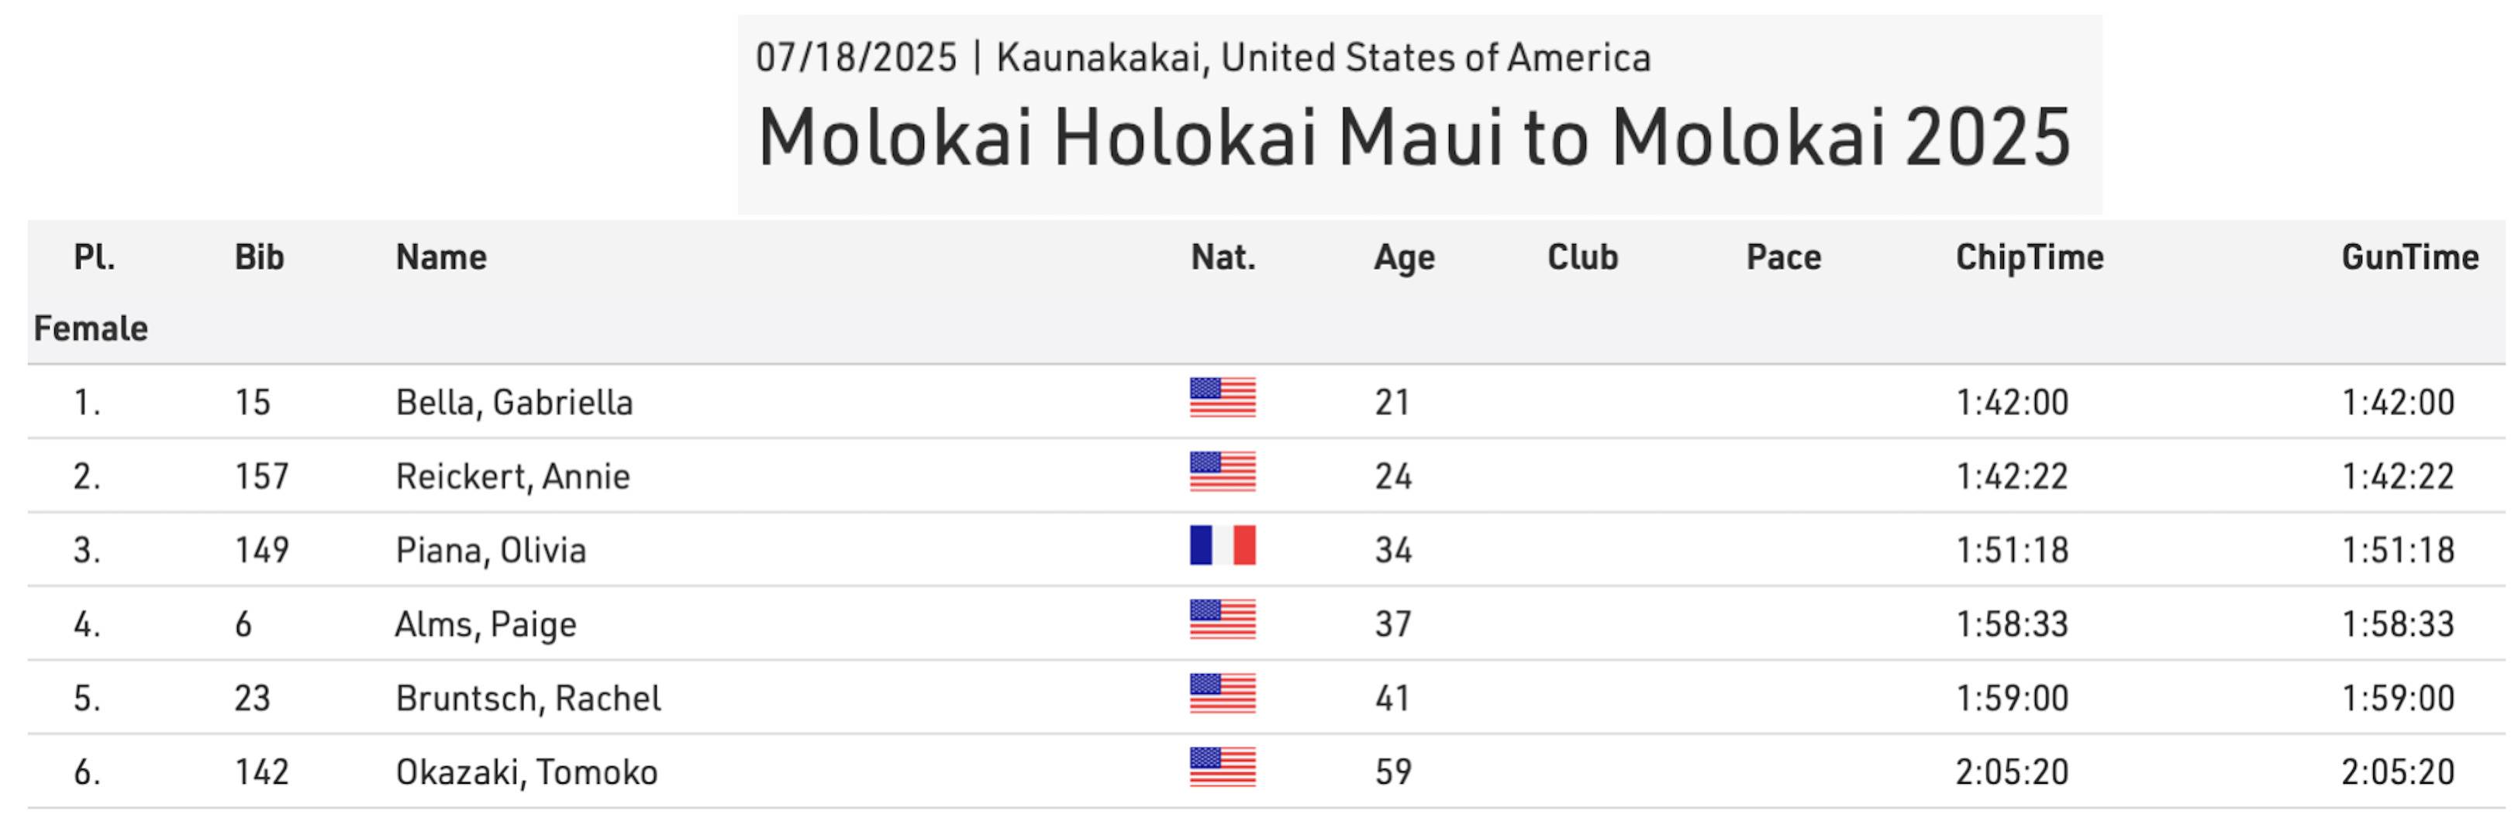Click the US flag beside Gabriella Bella
2518x821 pixels.
pos(1222,398)
